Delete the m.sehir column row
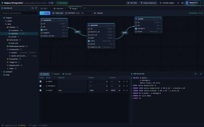The height and width of the screenshot is (127, 204). [x=127, y=82]
